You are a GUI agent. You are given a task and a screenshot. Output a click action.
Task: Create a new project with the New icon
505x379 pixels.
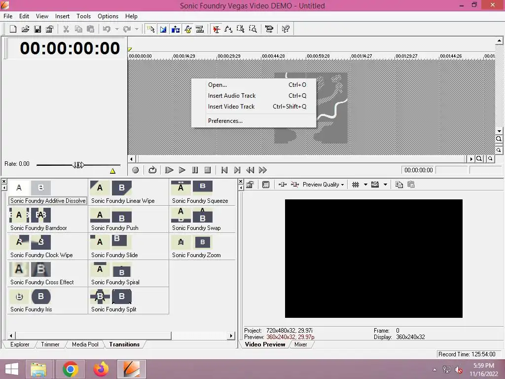[13, 29]
